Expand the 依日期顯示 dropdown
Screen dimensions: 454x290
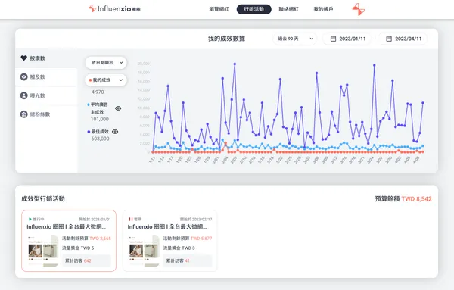click(106, 63)
